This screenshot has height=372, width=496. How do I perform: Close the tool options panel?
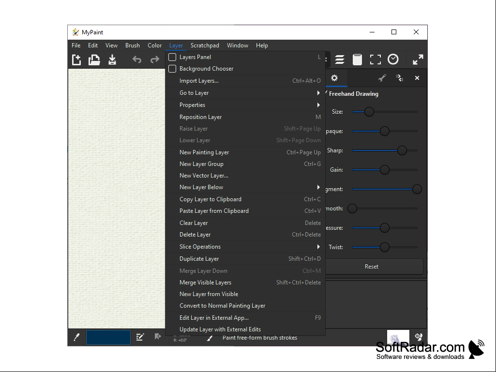point(417,78)
